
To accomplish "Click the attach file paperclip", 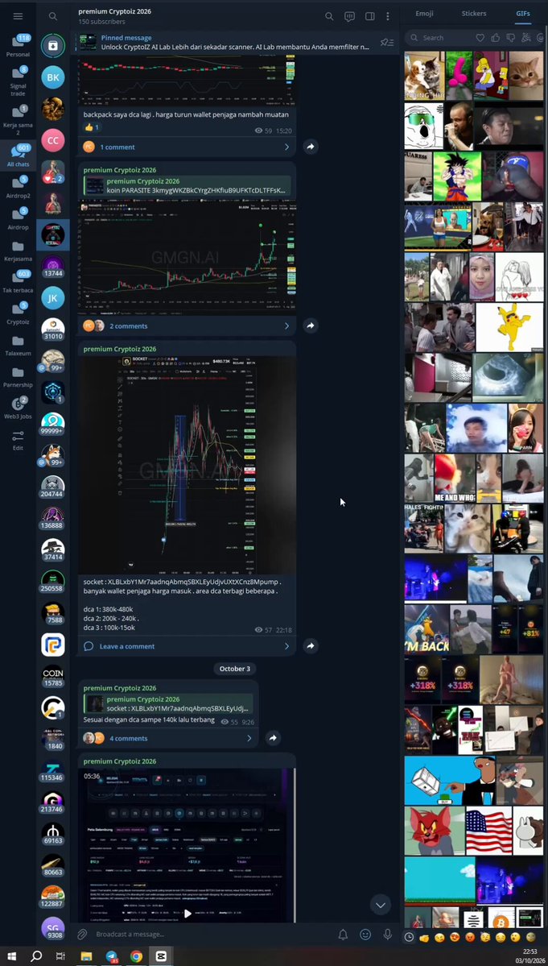I will click(x=82, y=934).
